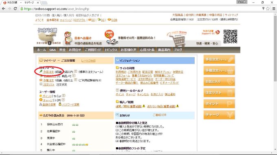Click the help icon after チャージ 0 円
277x155 pixels.
tap(63, 100)
